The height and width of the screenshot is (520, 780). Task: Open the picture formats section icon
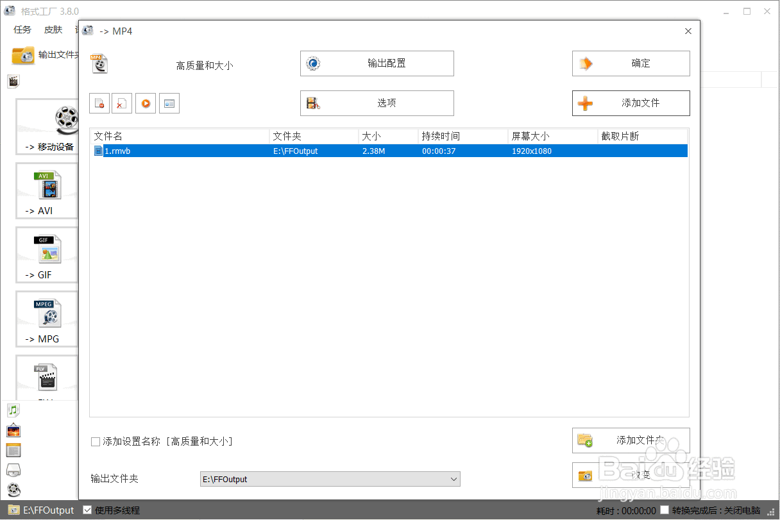pyautogui.click(x=13, y=431)
